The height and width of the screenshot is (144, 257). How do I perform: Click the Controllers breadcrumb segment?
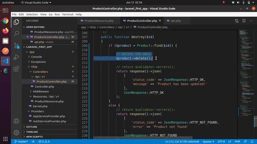(x=107, y=27)
